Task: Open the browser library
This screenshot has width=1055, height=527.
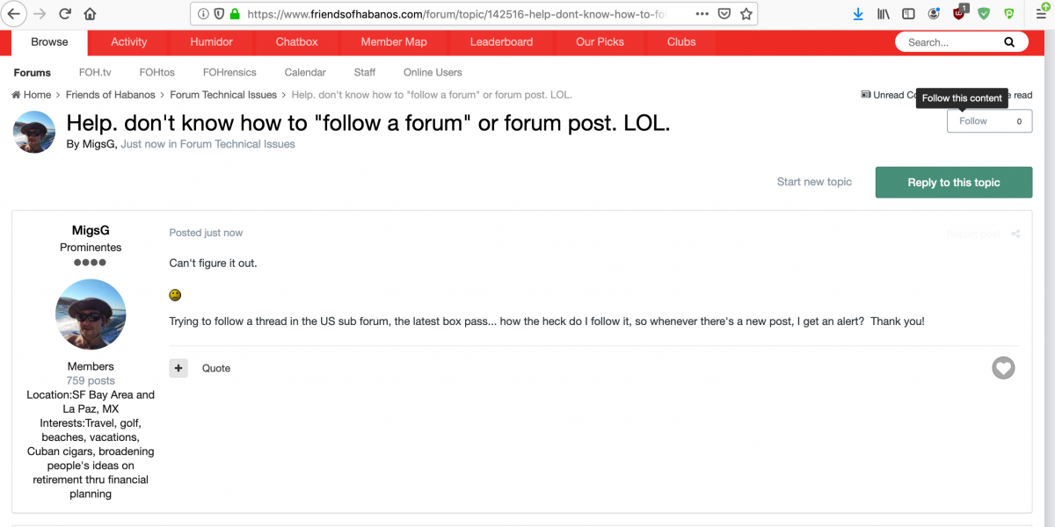Action: pyautogui.click(x=884, y=14)
